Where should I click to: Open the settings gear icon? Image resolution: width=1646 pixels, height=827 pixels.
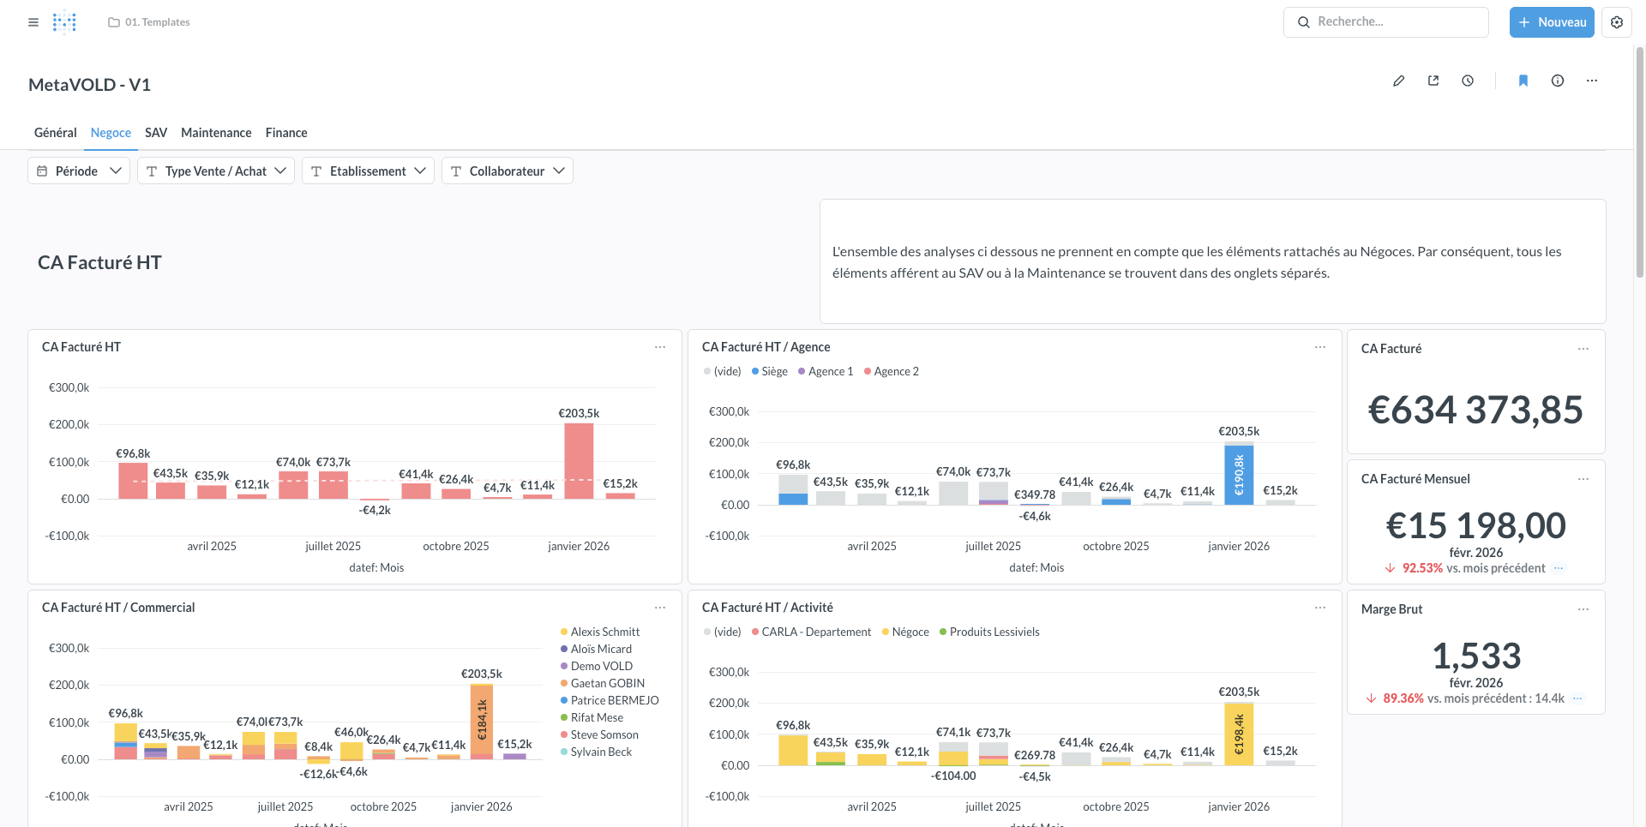(1617, 22)
